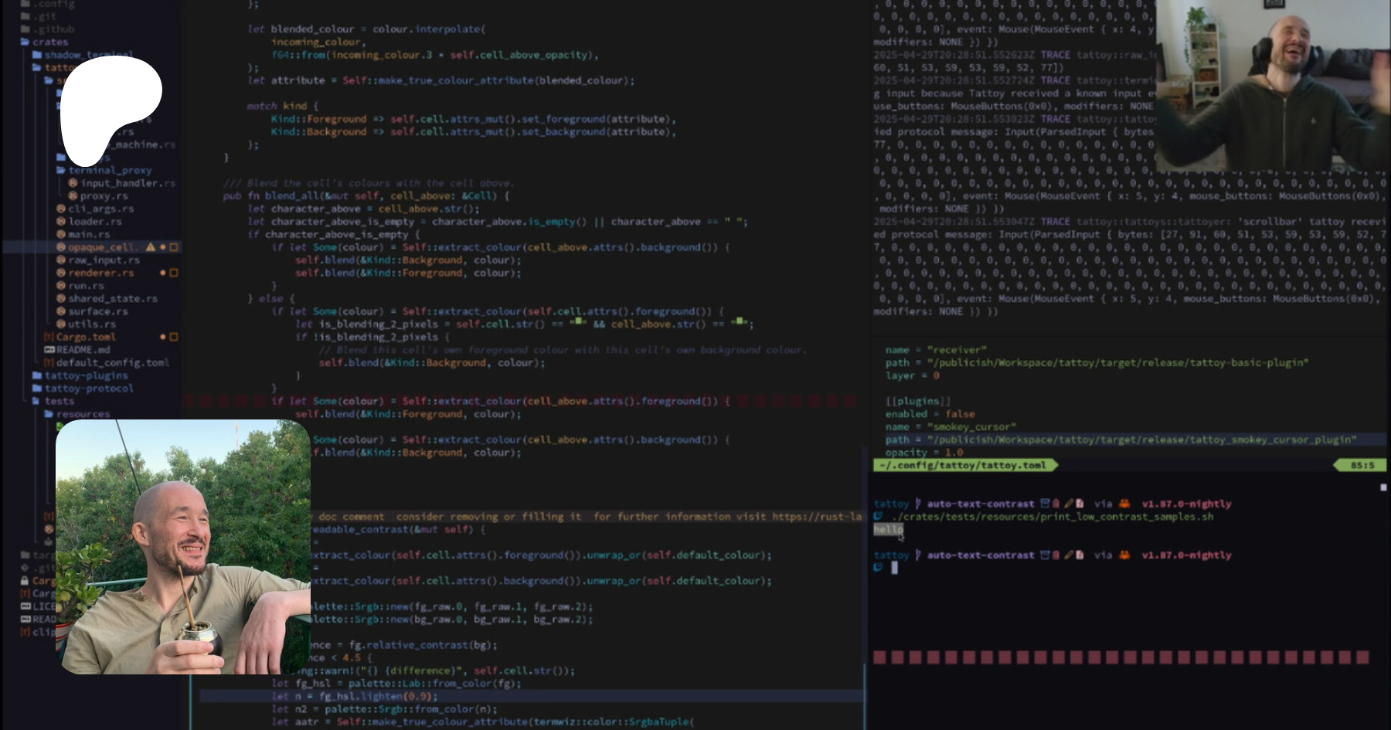Image resolution: width=1391 pixels, height=730 pixels.
Task: Click the Rust file icon beside main.rs
Action: [x=60, y=234]
